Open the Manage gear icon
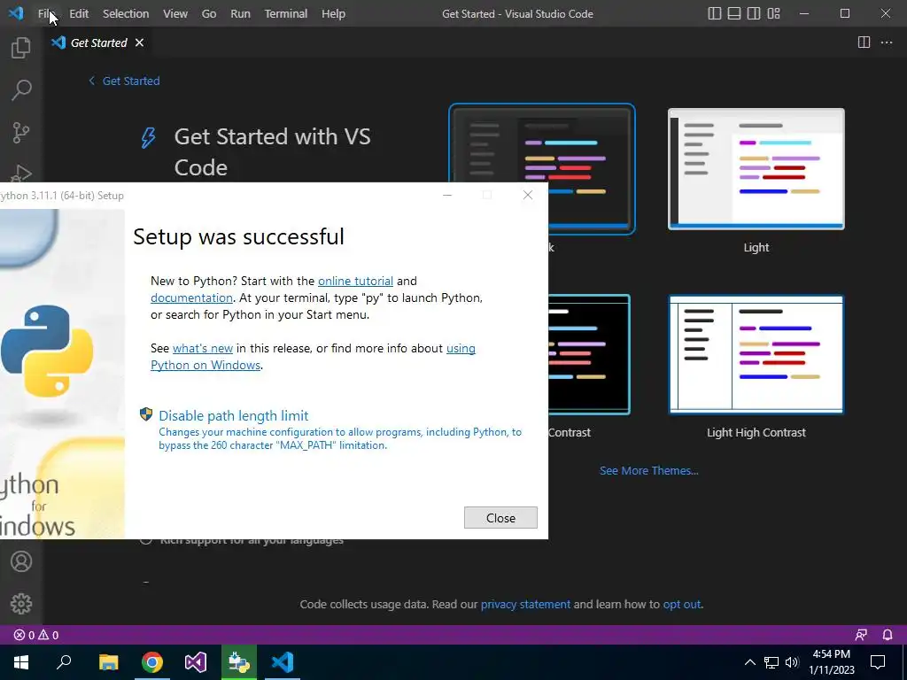The image size is (907, 680). (21, 604)
